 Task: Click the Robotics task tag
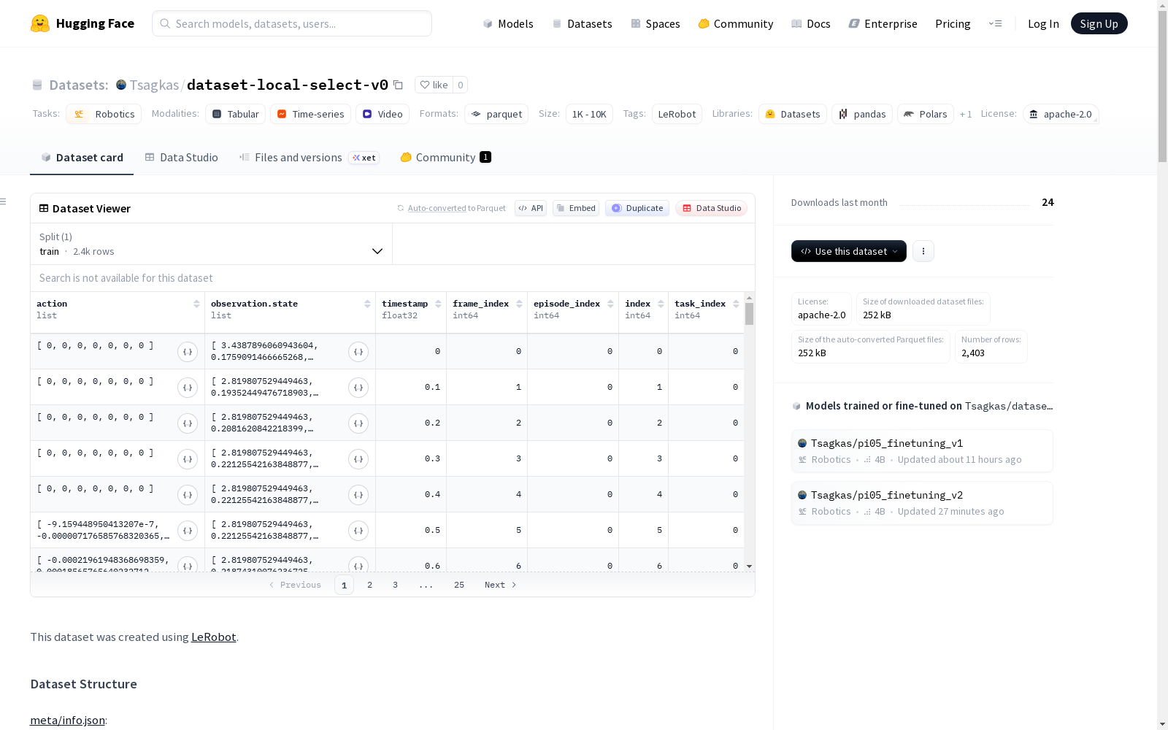(x=104, y=114)
